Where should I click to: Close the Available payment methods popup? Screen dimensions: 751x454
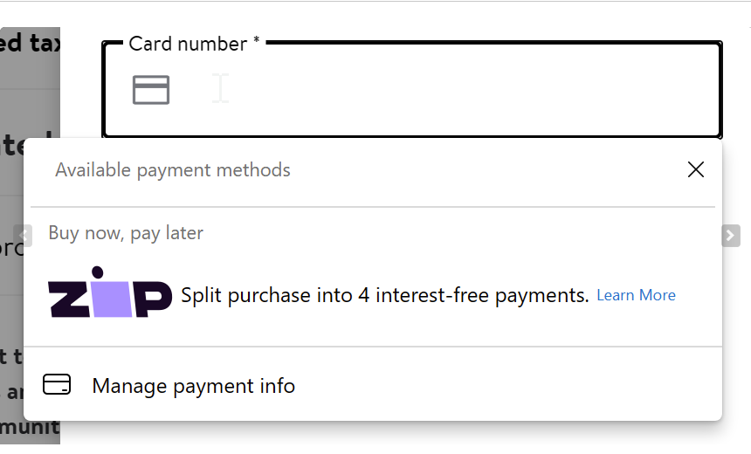point(696,169)
